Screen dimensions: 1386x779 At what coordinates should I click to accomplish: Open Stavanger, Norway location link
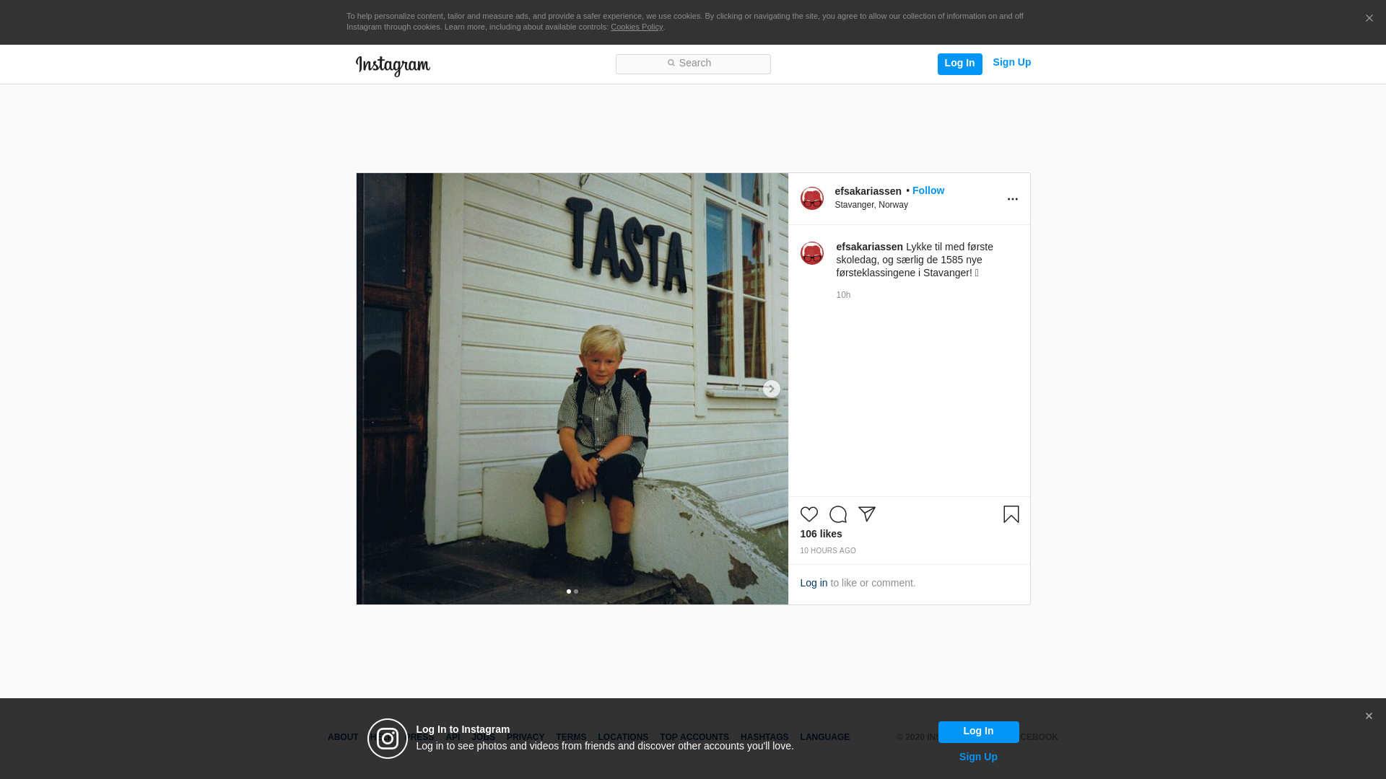tap(871, 205)
